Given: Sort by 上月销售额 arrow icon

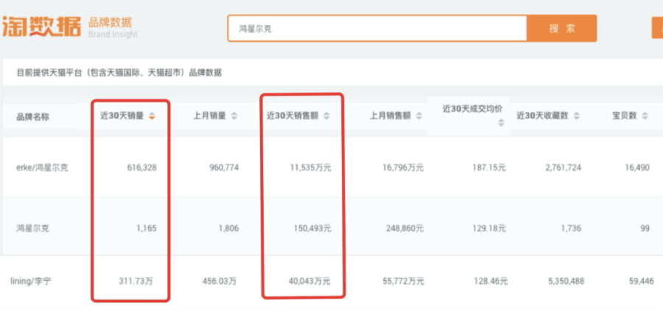Looking at the screenshot, I should click(x=419, y=116).
